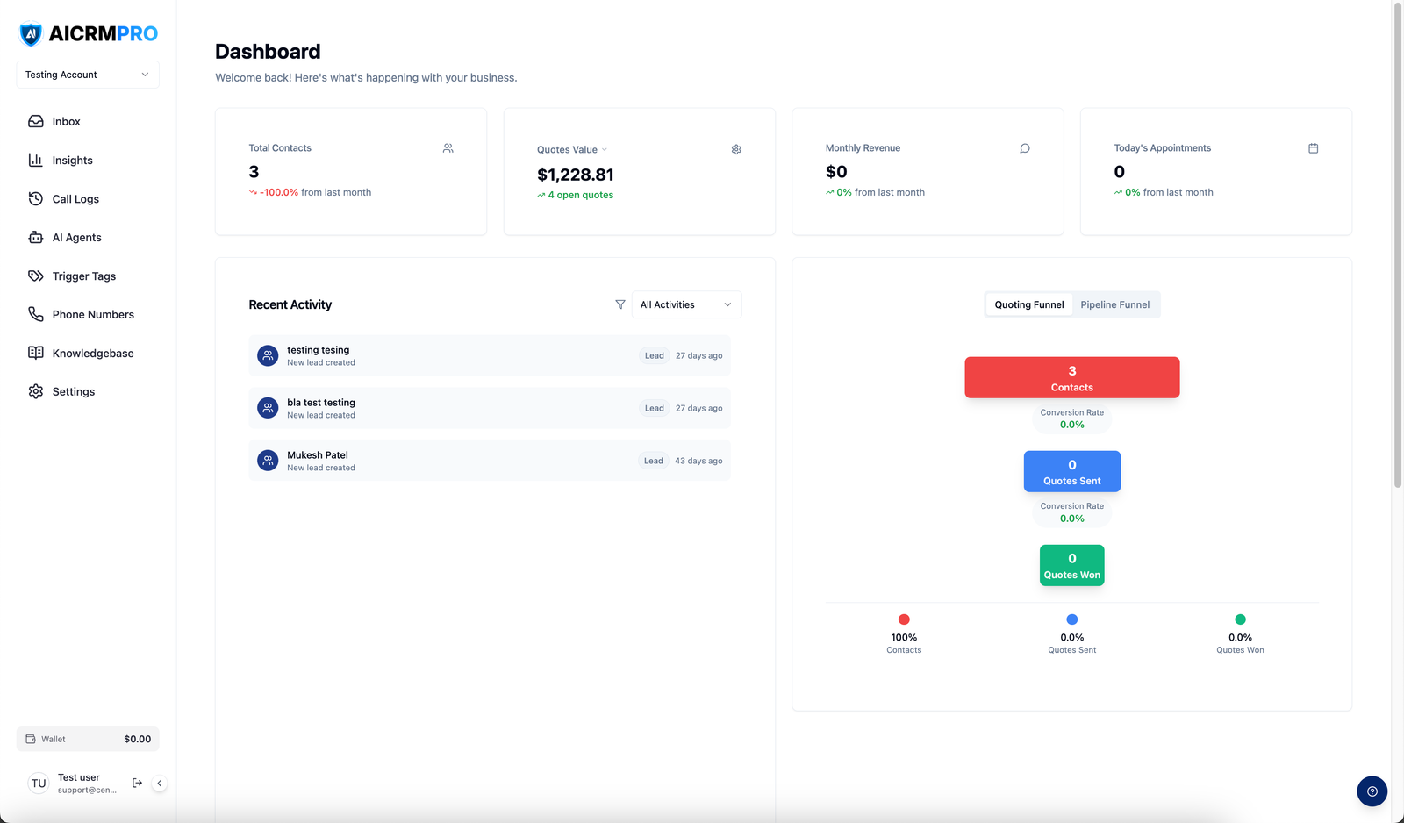The width and height of the screenshot is (1404, 823).
Task: Click the red Contacts legend dot
Action: point(904,619)
